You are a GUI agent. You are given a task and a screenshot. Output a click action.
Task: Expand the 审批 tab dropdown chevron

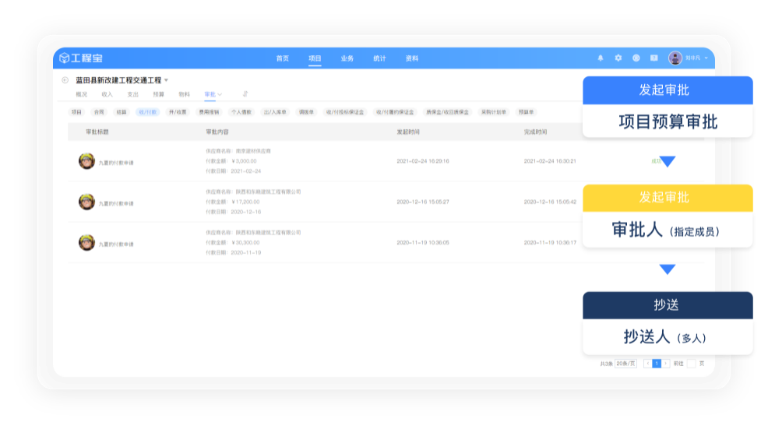(220, 95)
